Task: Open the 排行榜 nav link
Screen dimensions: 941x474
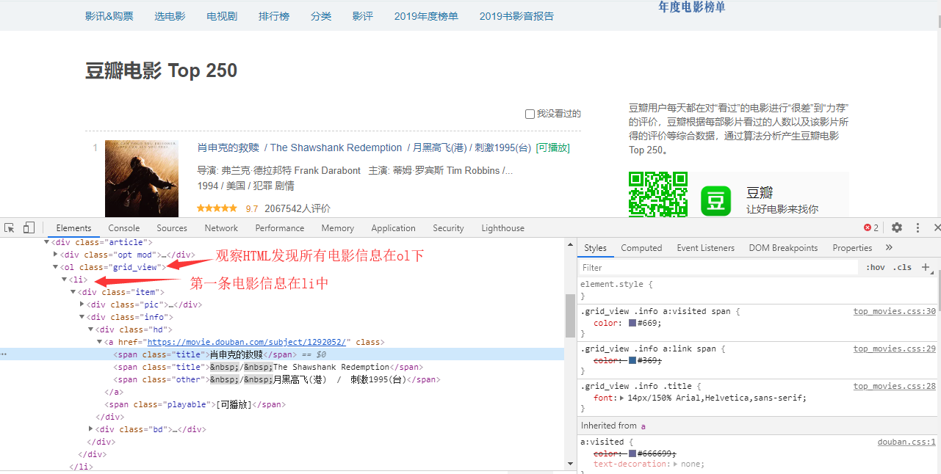Action: click(x=274, y=15)
